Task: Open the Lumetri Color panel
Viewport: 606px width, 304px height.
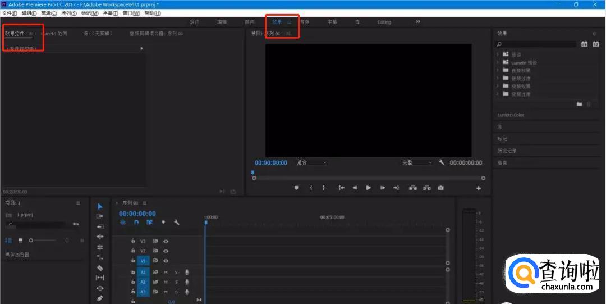Action: 510,115
